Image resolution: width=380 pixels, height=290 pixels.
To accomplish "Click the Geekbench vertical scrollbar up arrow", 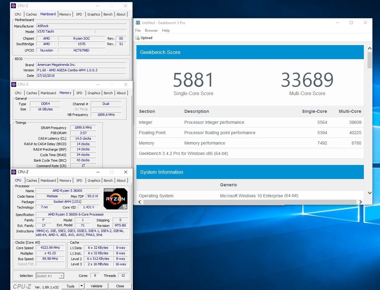I will point(370,48).
